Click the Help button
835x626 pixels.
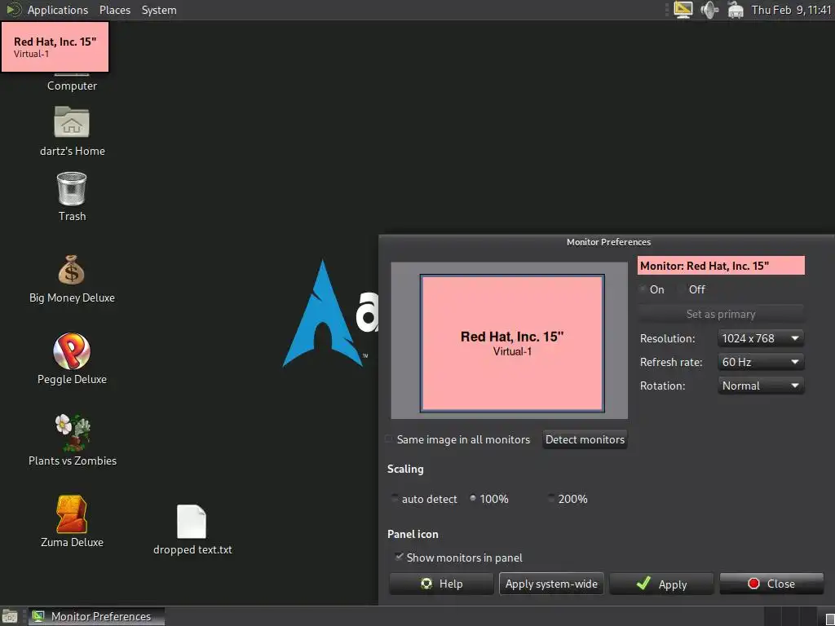441,584
